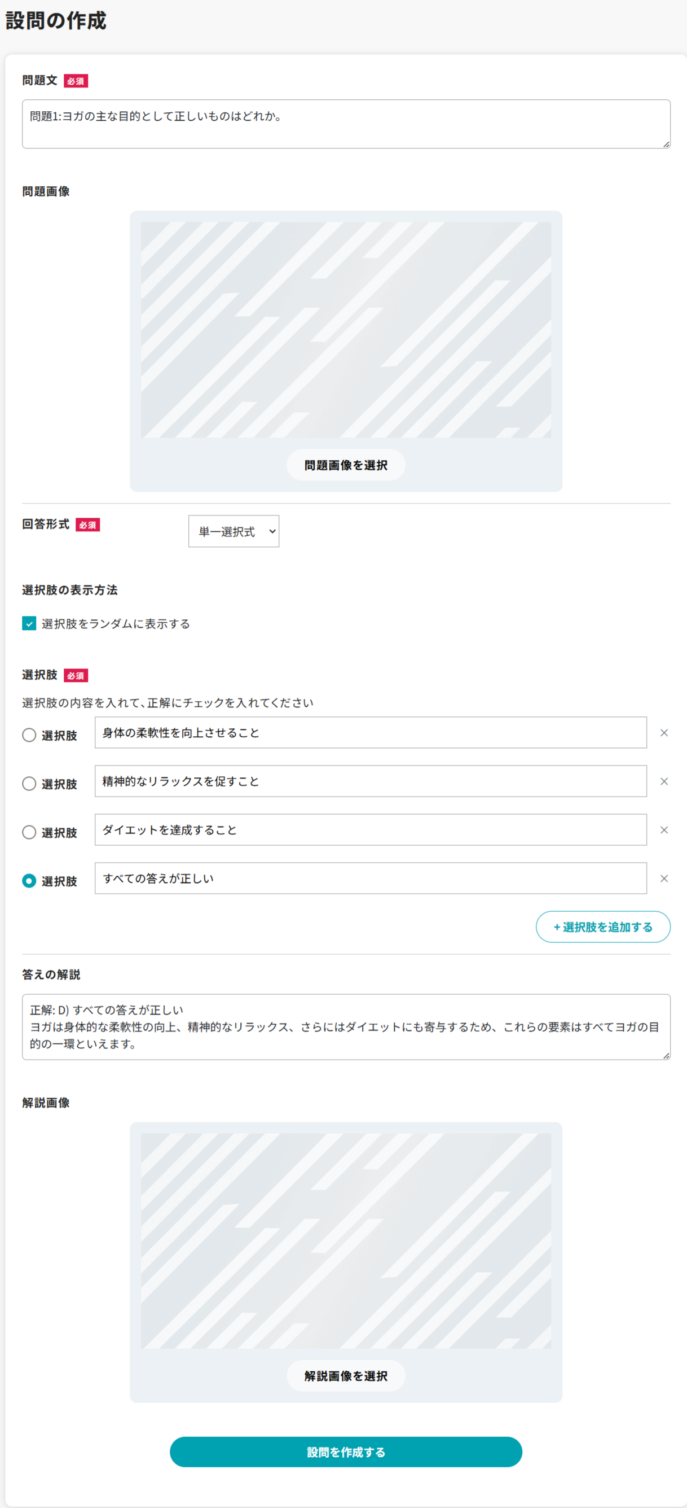Click the 問題画像 placeholder thumbnail

tap(346, 330)
